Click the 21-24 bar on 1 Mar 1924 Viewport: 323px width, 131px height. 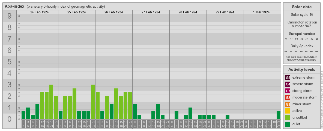coord(279,115)
